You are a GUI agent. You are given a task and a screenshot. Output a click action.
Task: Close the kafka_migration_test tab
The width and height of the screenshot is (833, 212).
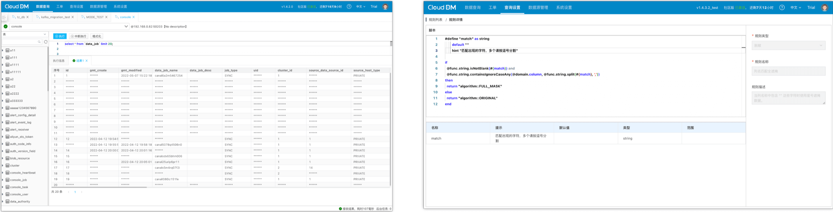click(x=72, y=17)
